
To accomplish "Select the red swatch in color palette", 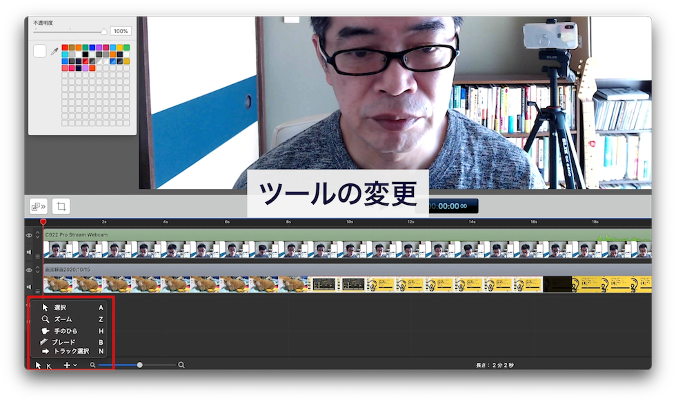I will [65, 48].
